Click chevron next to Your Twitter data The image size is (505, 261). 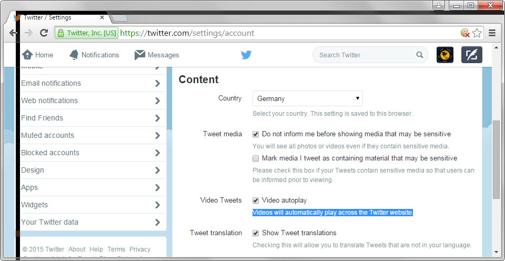click(157, 223)
